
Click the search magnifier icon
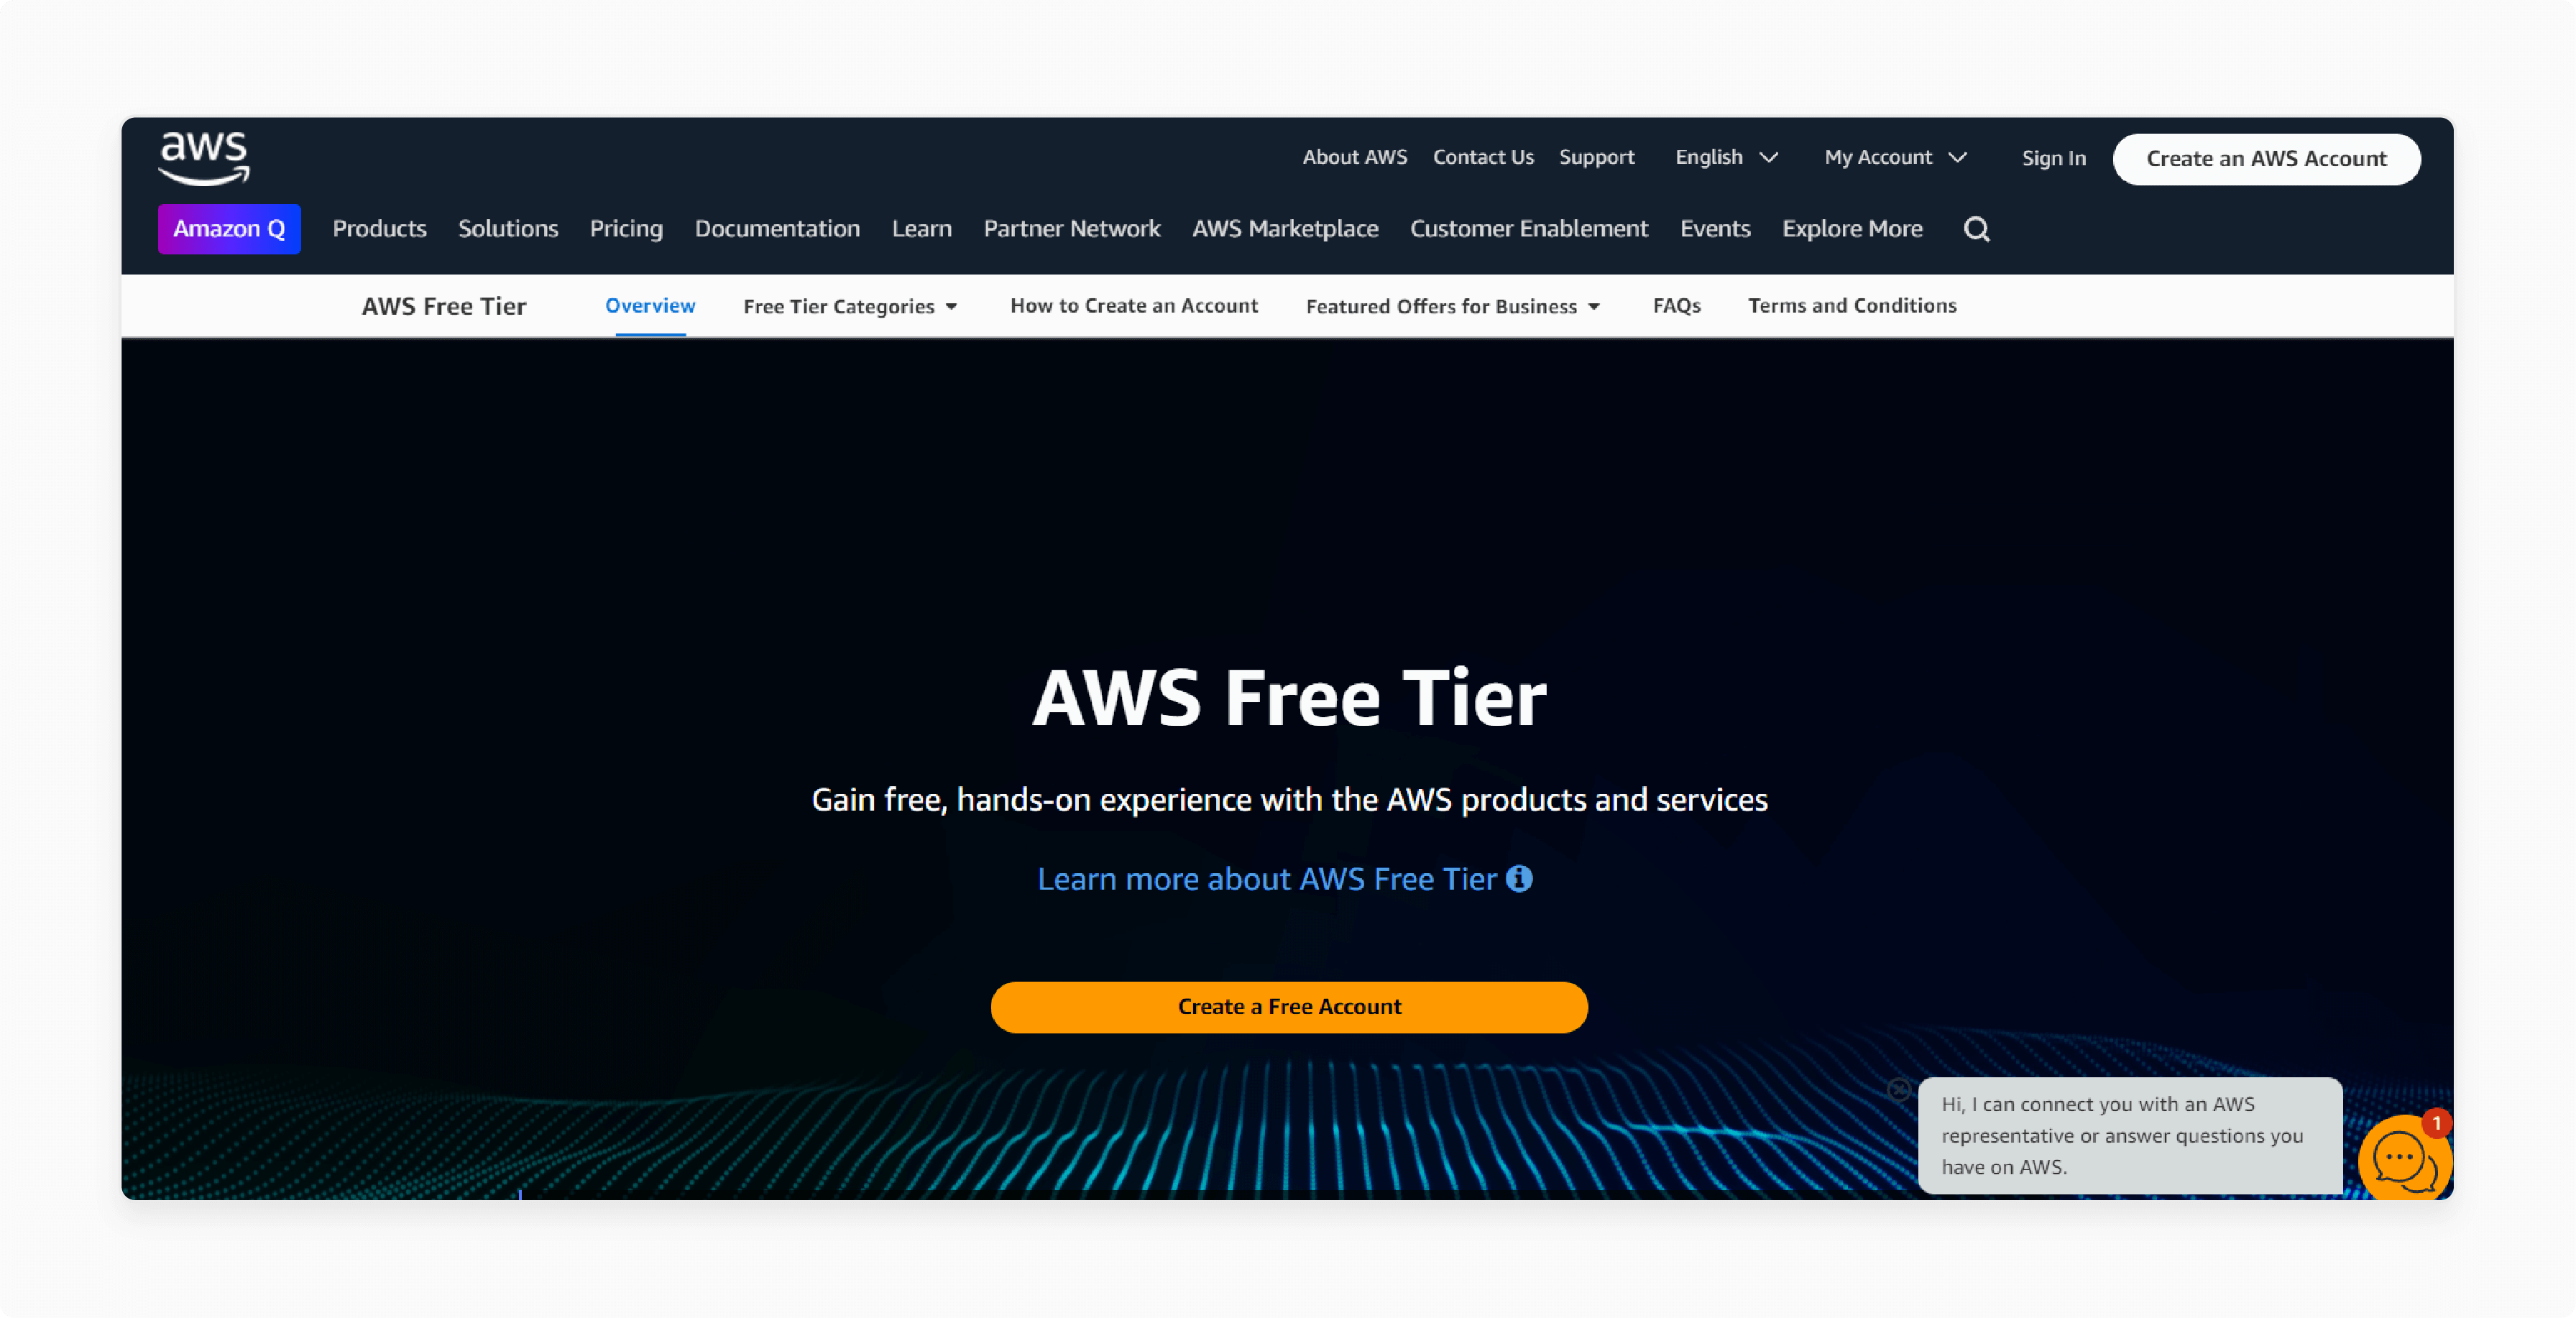click(x=1976, y=229)
